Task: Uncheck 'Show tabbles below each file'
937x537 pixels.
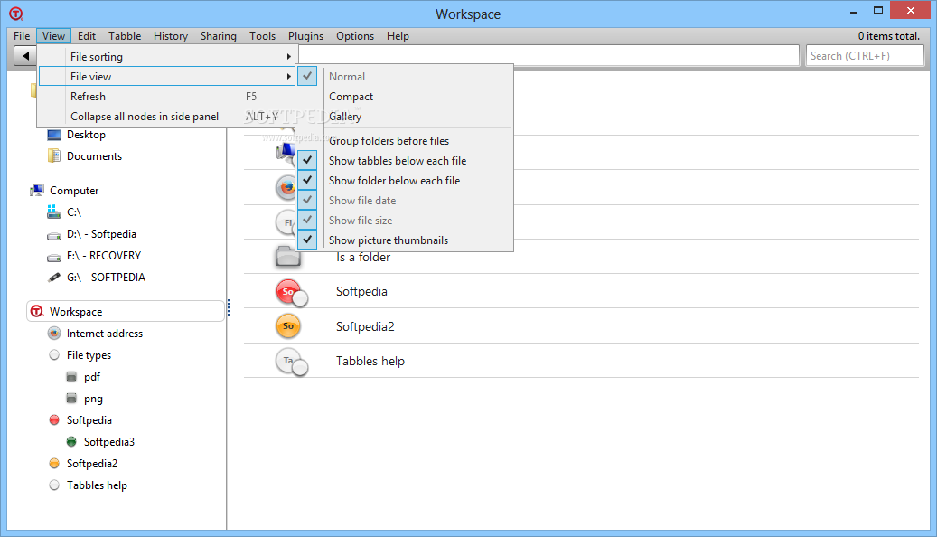Action: point(398,160)
